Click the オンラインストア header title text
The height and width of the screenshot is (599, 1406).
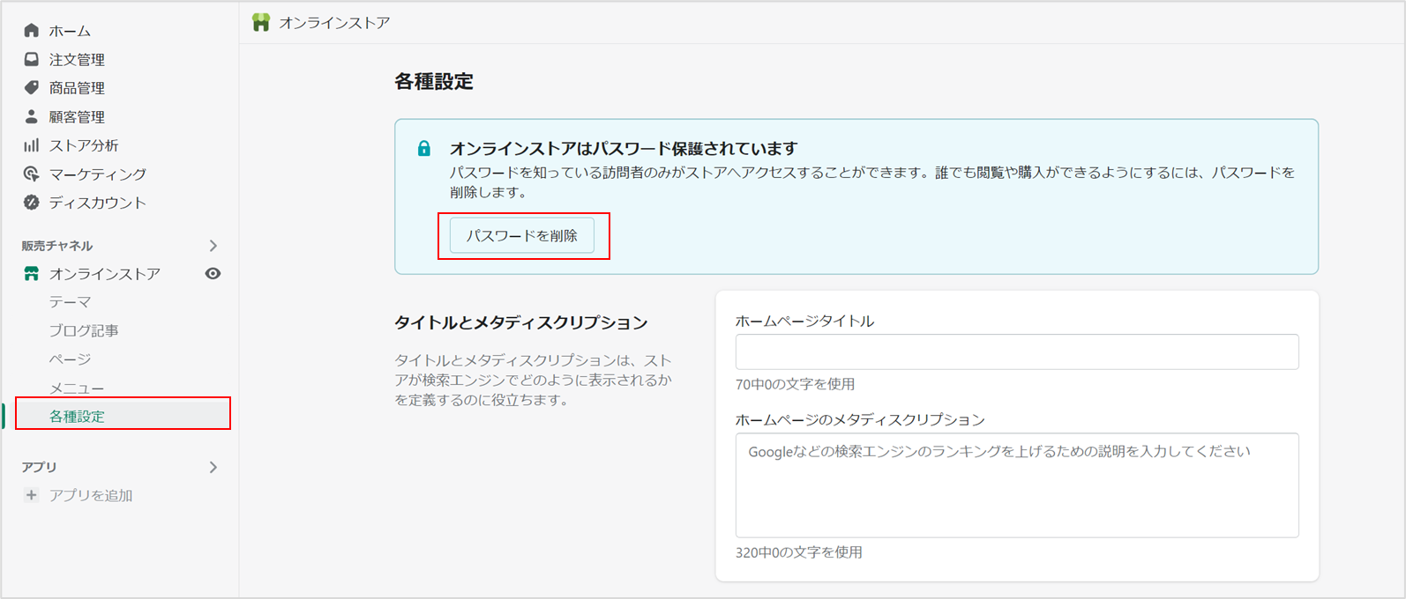click(x=334, y=23)
